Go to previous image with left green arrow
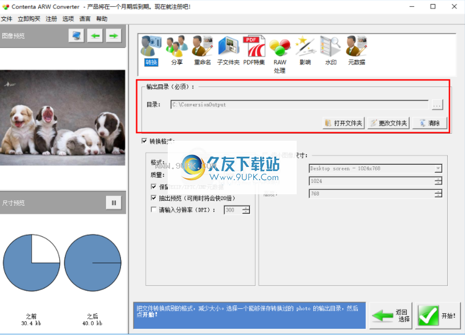465x335 pixels. (x=95, y=36)
